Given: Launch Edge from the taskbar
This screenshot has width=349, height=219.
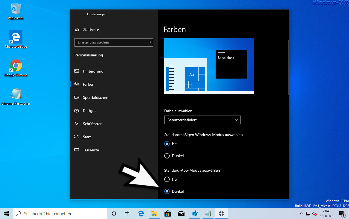Looking at the screenshot, I should (141, 214).
